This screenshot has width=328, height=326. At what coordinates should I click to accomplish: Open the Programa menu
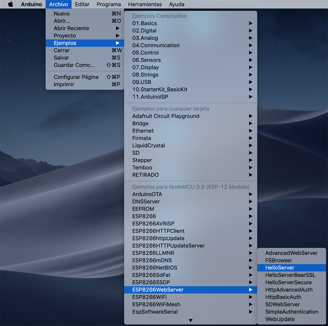point(109,4)
